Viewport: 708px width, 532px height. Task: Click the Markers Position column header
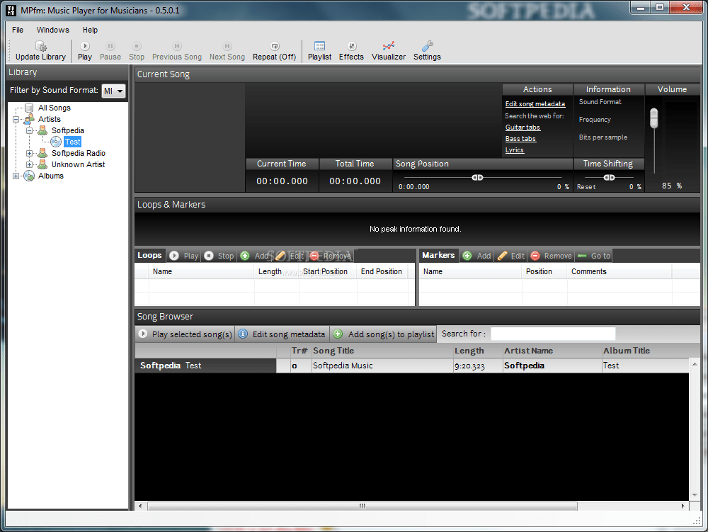coord(544,271)
